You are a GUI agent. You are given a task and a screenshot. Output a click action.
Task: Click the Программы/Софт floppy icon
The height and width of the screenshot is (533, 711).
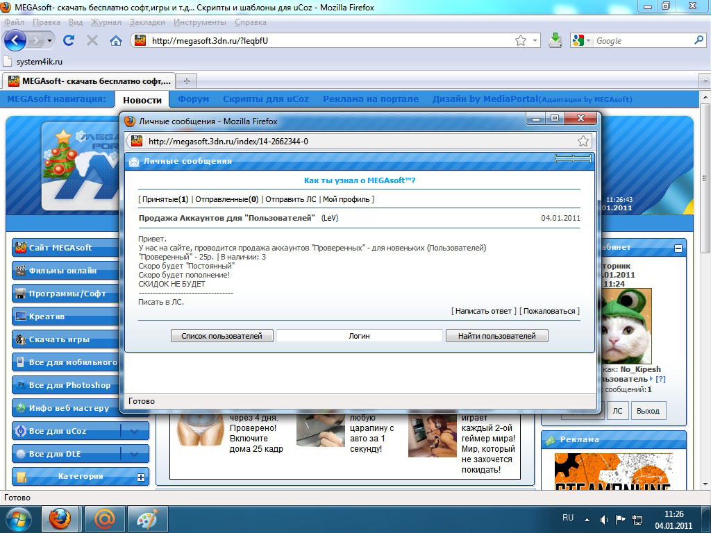[x=21, y=294]
